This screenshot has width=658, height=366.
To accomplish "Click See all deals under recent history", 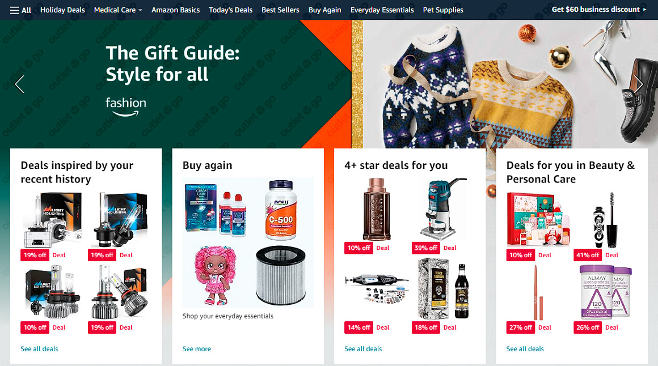I will pyautogui.click(x=40, y=349).
